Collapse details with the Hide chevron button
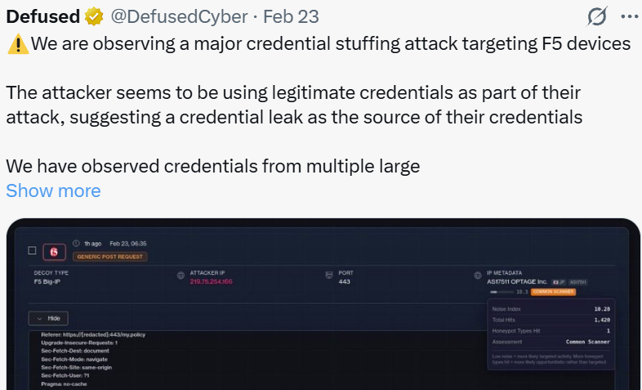Image resolution: width=642 pixels, height=390 pixels. pyautogui.click(x=48, y=318)
